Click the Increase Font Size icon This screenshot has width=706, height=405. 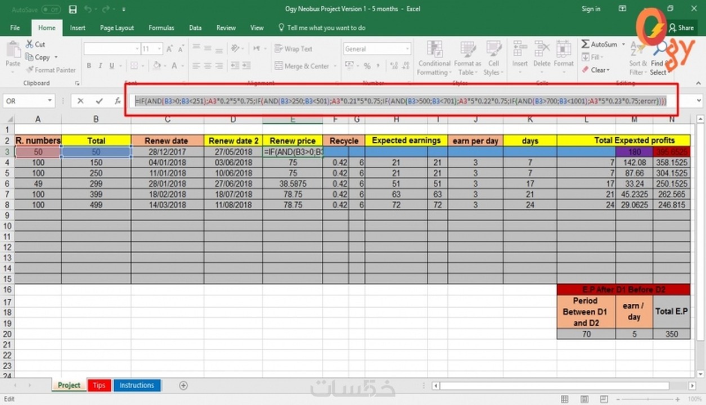[x=170, y=49]
